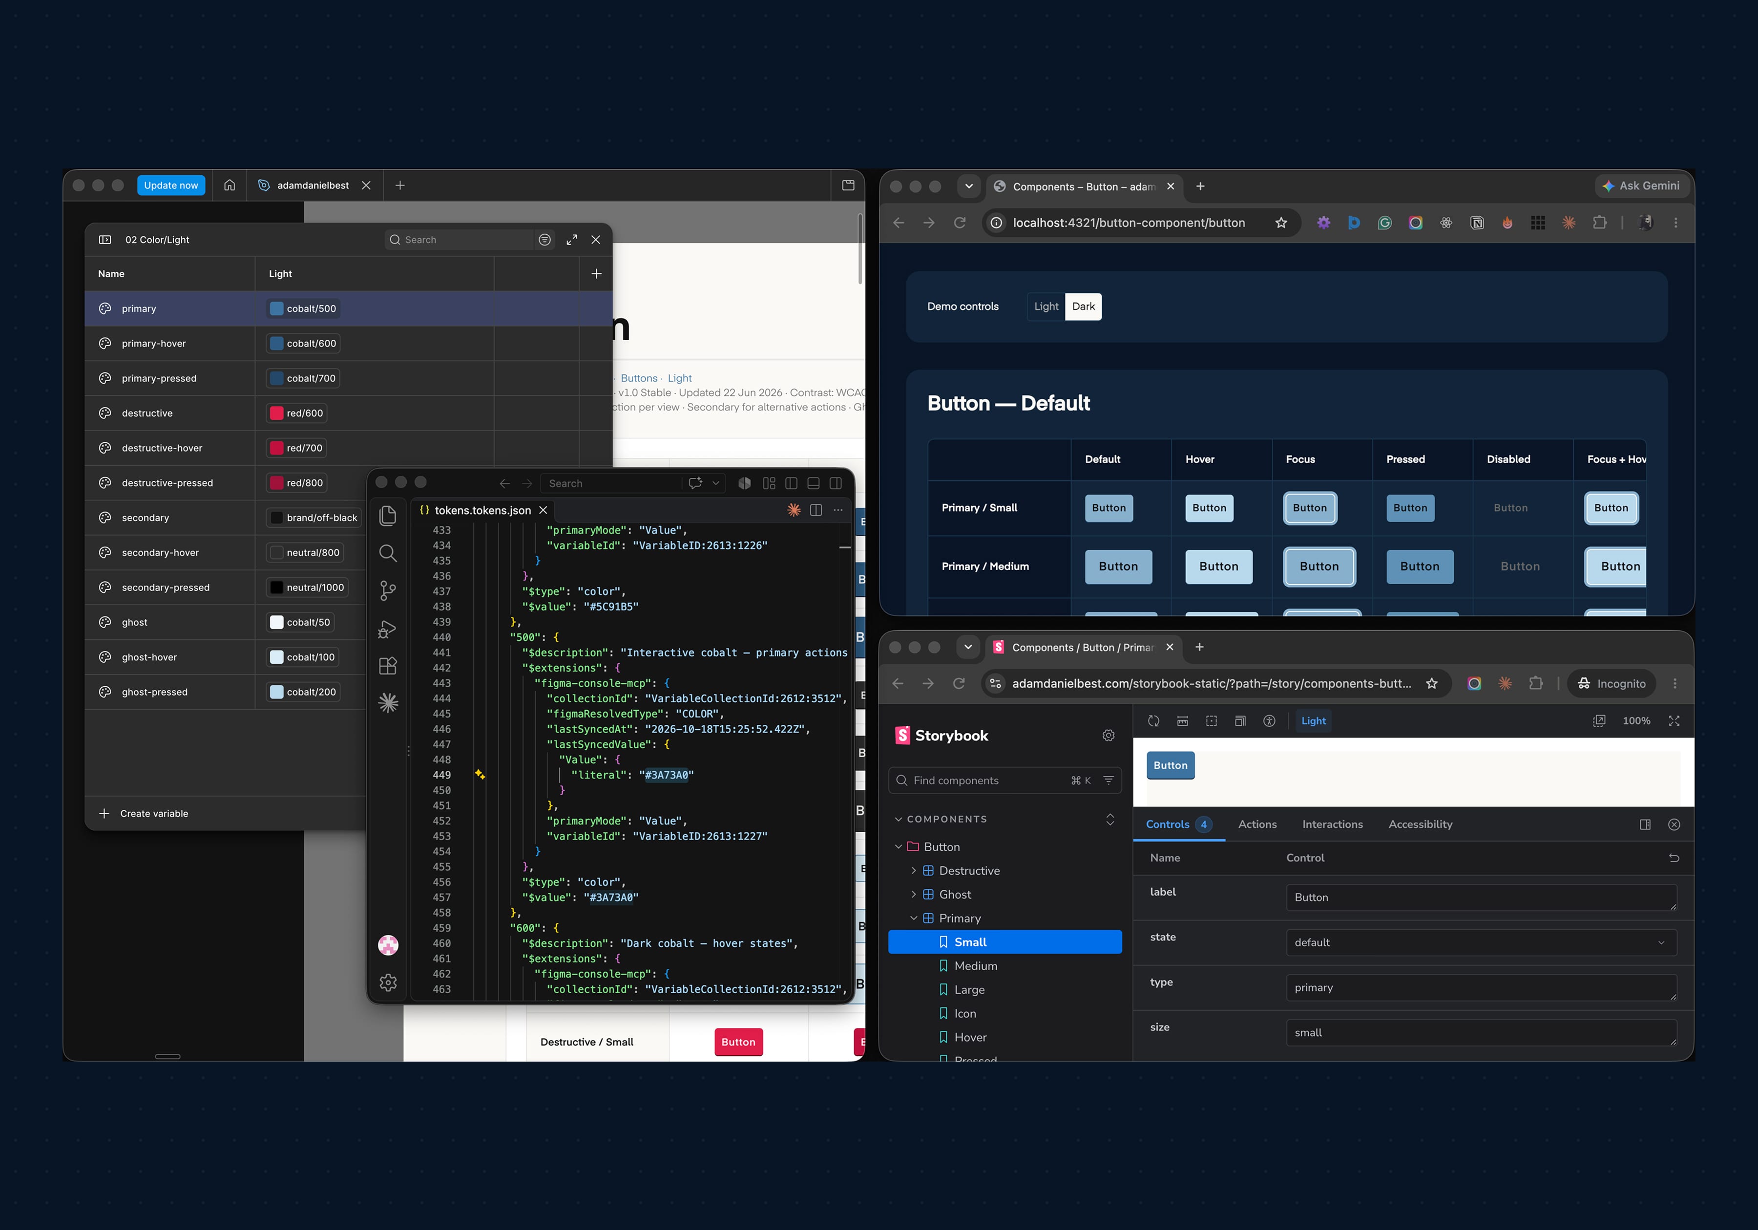The height and width of the screenshot is (1230, 1758).
Task: Click Find components search field
Action: pyautogui.click(x=1005, y=780)
